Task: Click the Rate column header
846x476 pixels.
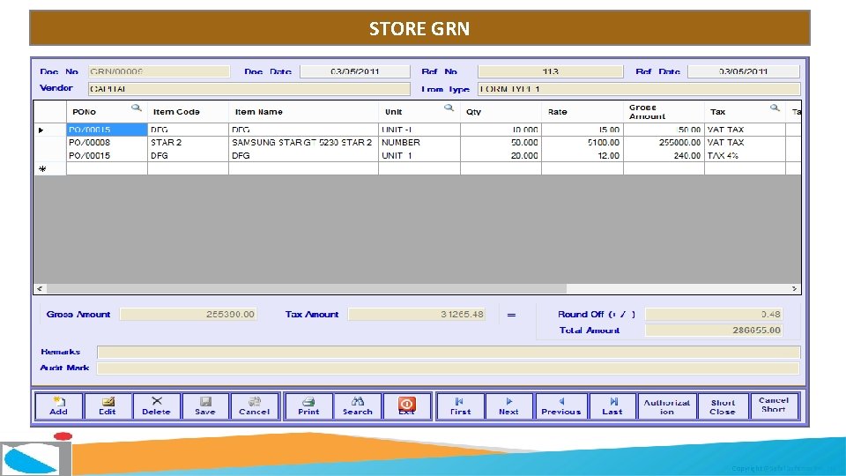Action: 583,112
